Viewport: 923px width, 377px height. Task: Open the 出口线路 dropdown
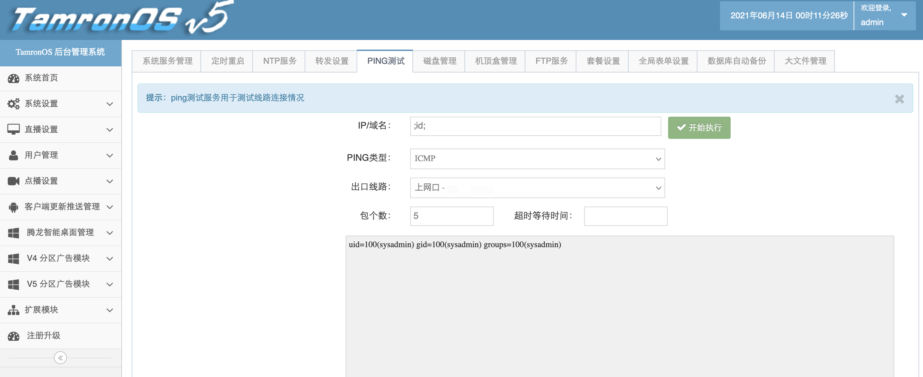coord(537,188)
